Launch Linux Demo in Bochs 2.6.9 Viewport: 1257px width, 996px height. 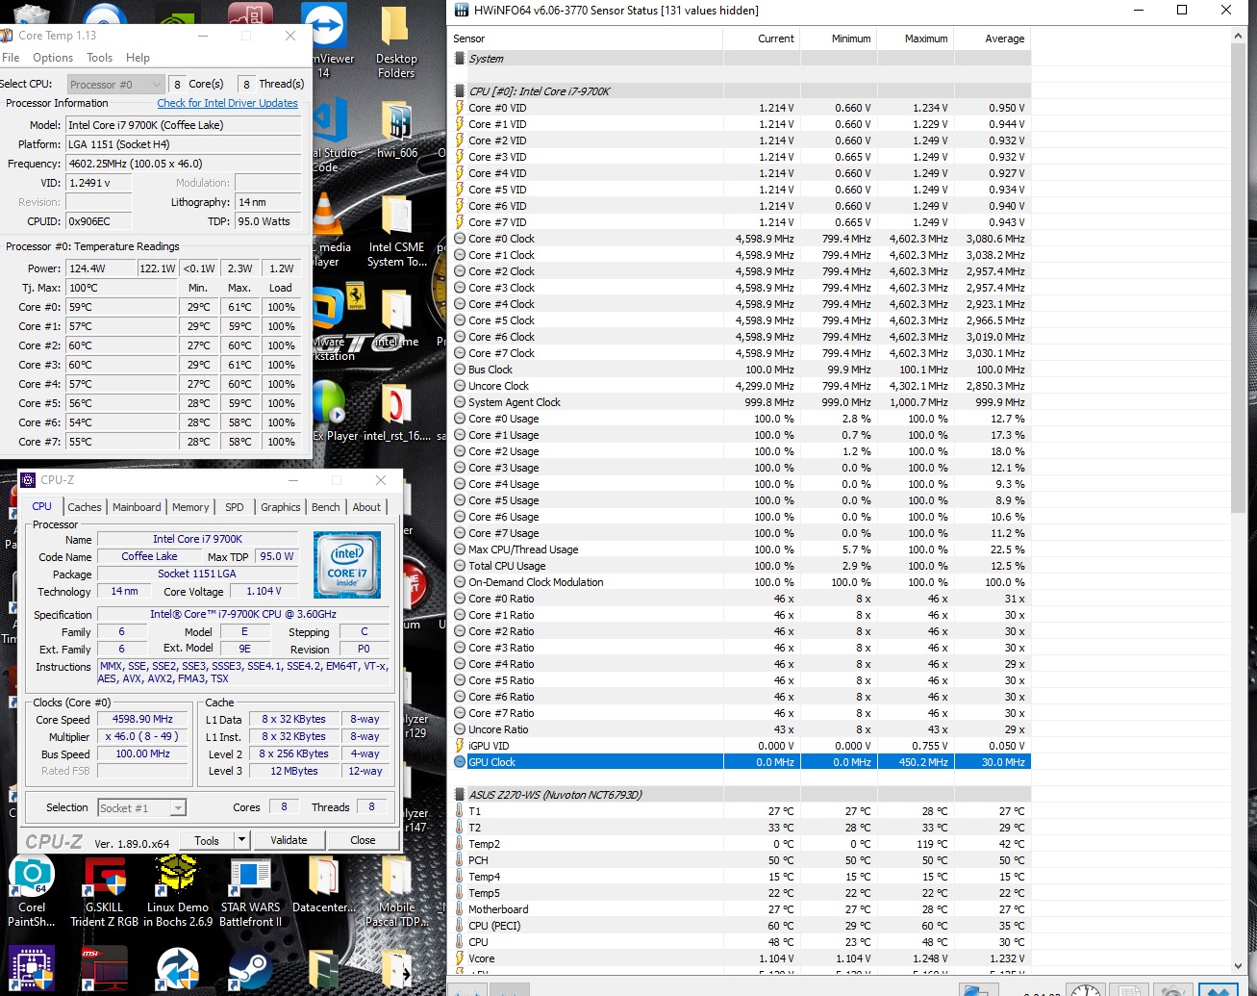[x=178, y=891]
